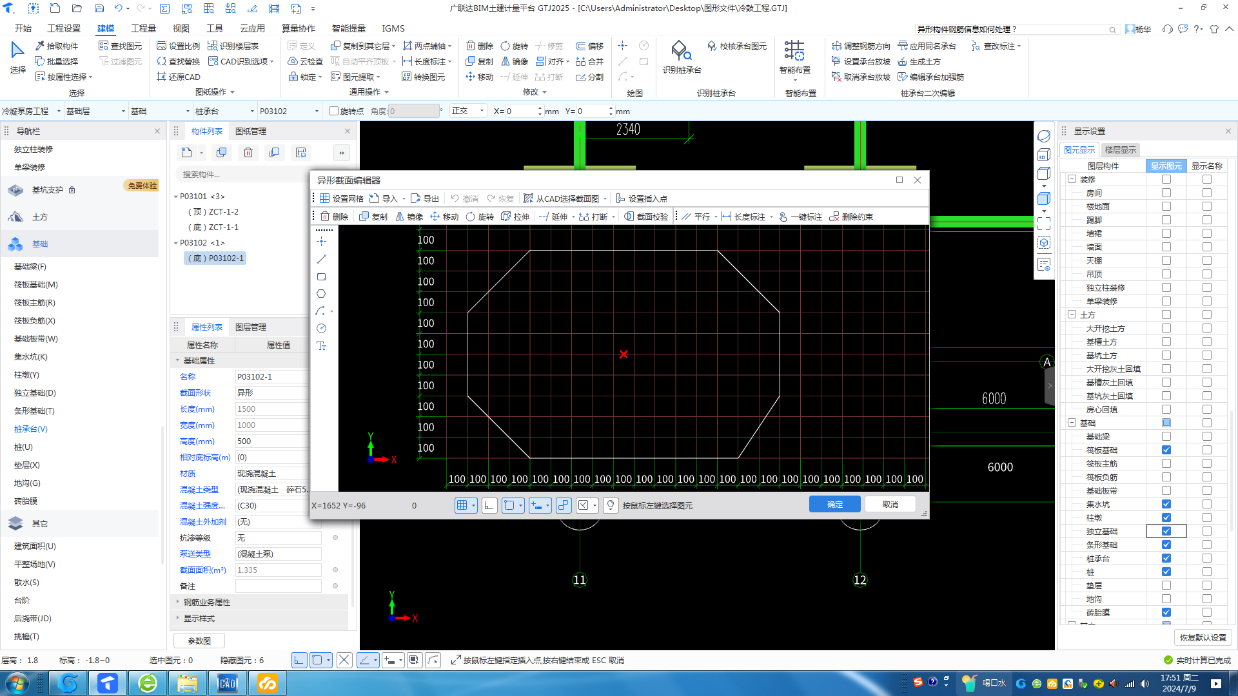Image resolution: width=1238 pixels, height=696 pixels.
Task: Switch to 楼层显示 tab
Action: click(1120, 150)
